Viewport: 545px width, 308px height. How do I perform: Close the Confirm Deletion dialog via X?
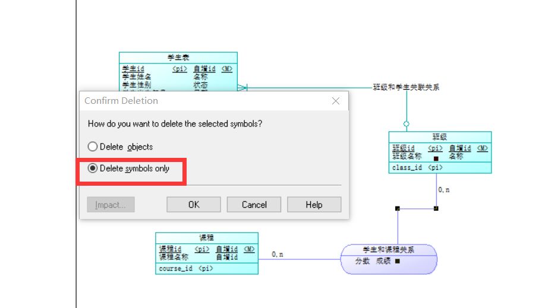point(336,101)
